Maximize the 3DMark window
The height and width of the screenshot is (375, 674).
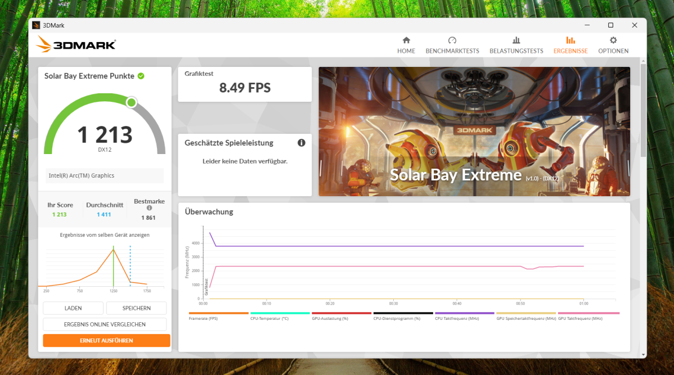(610, 25)
